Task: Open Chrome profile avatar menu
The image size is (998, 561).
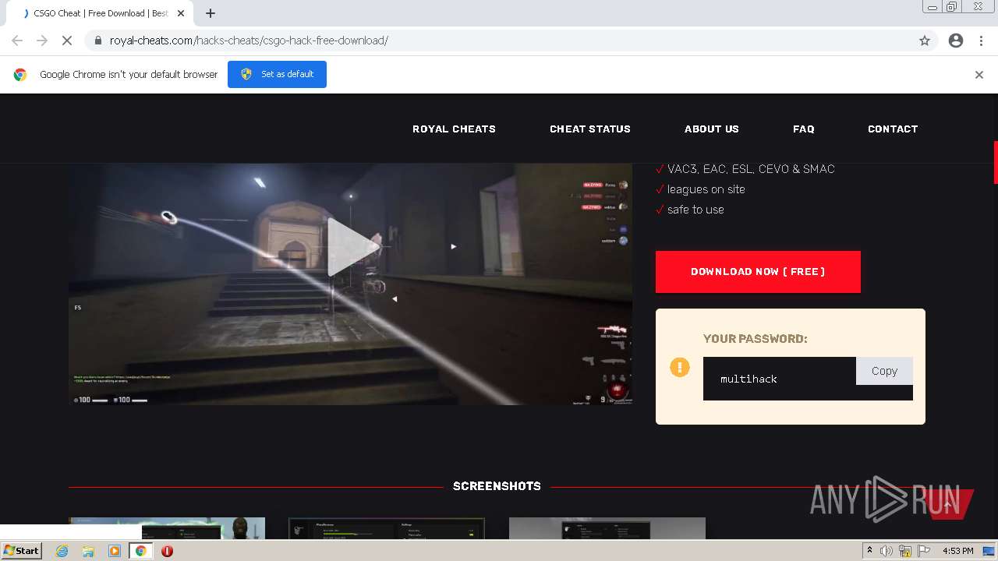Action: pos(956,41)
